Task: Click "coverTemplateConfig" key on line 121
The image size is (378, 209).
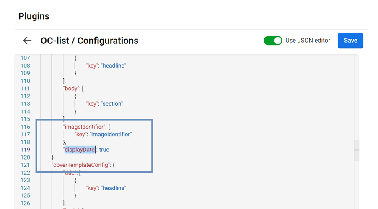Action: [x=81, y=165]
